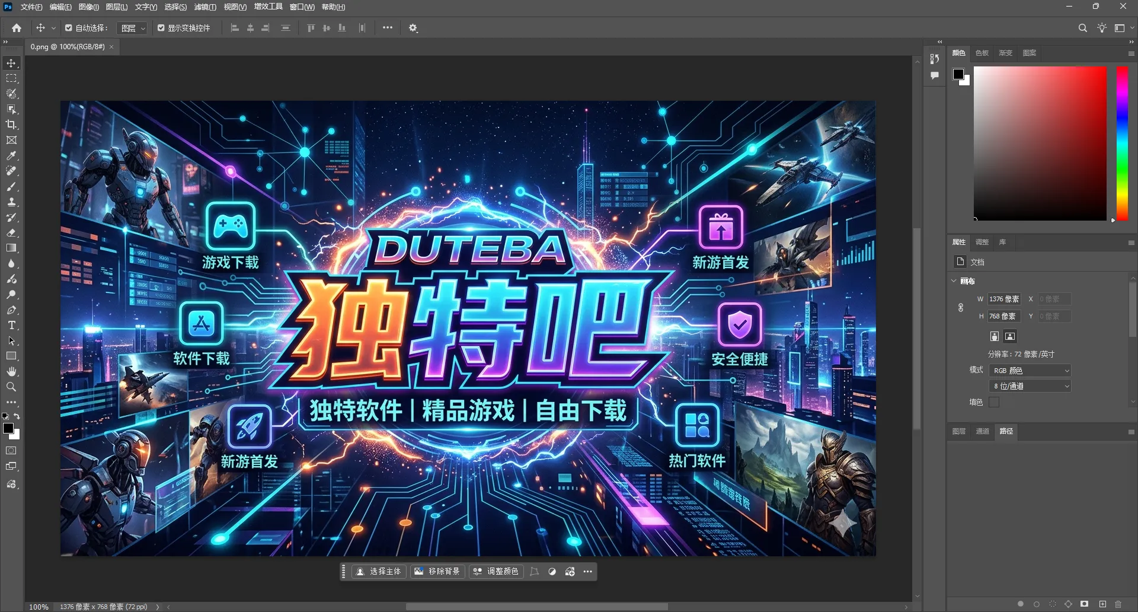This screenshot has width=1138, height=612.
Task: Switch to the 路径 tab
Action: 1006,432
